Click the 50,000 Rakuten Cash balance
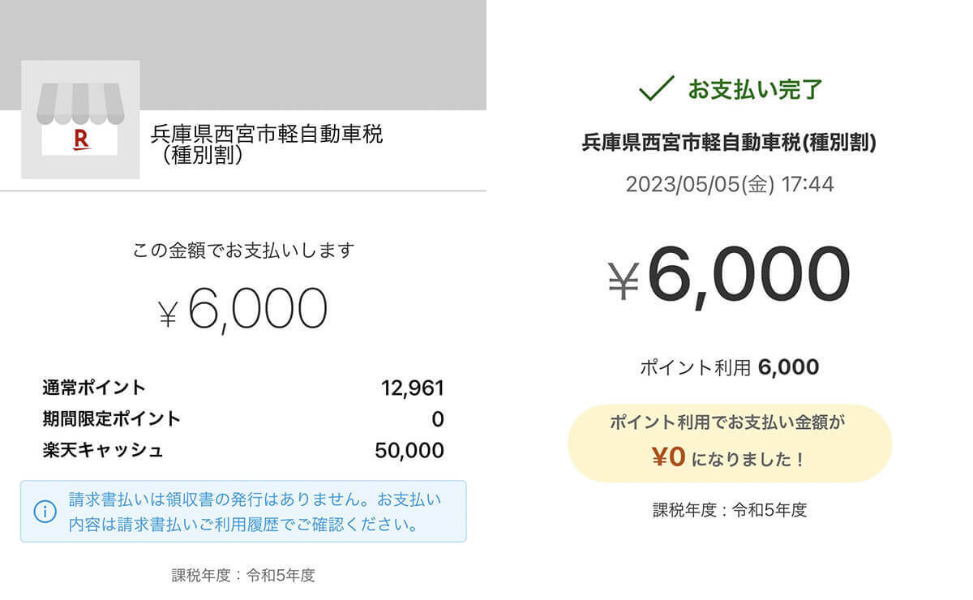Screen dimensions: 973x600 coord(409,451)
